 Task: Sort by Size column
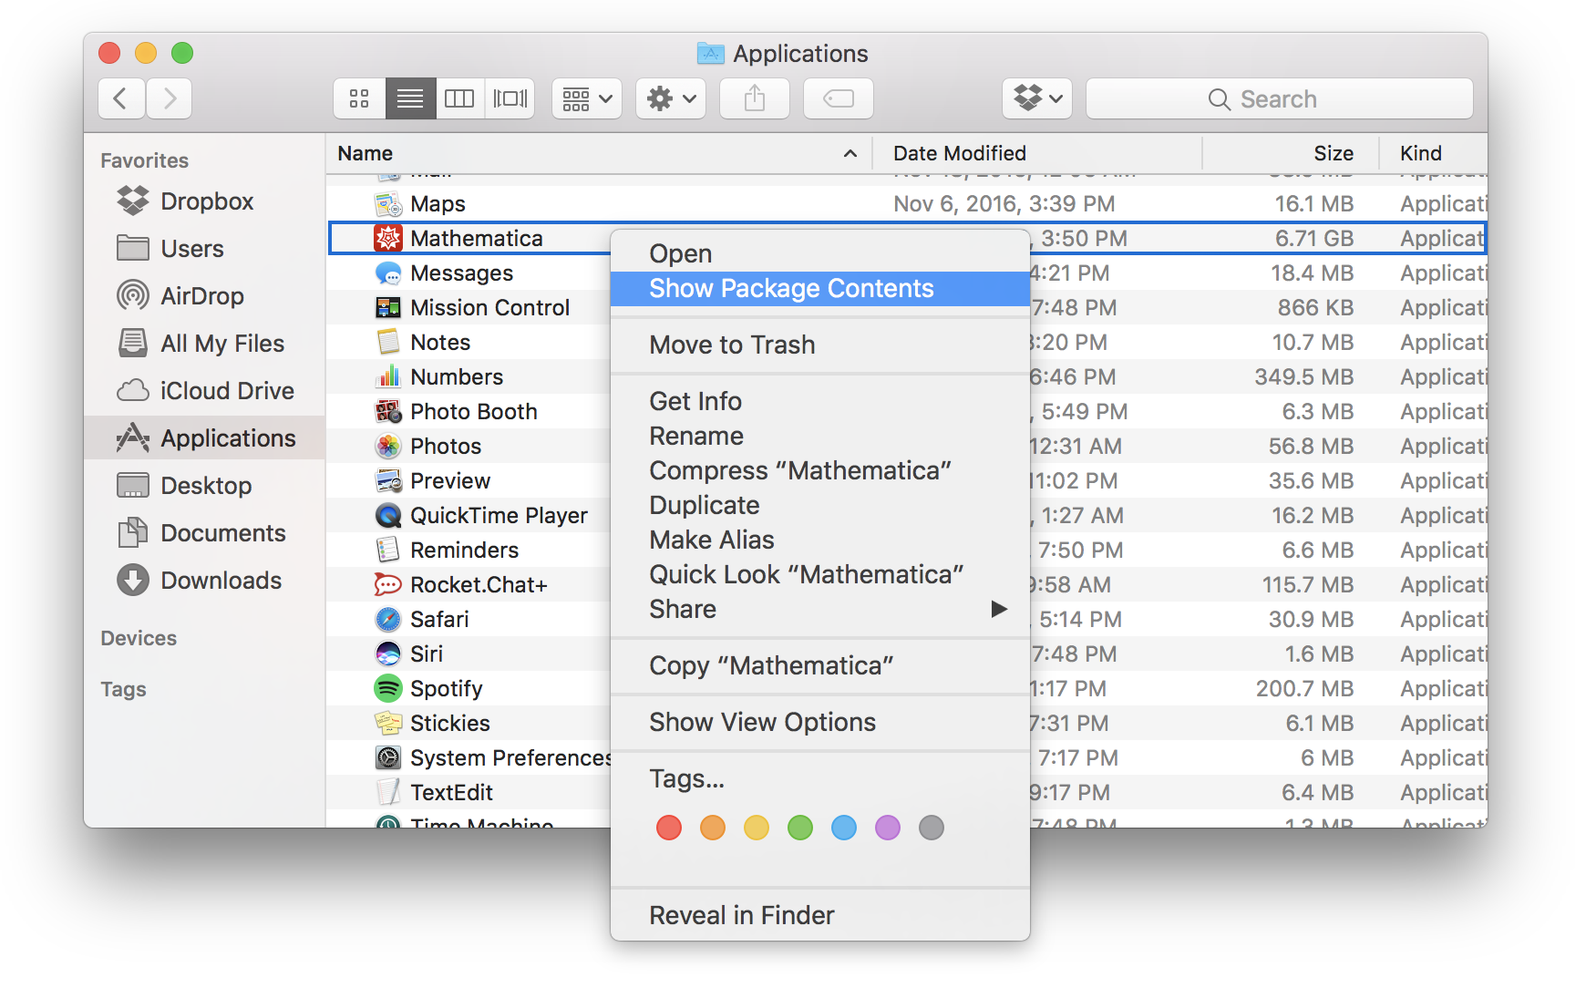[x=1291, y=153]
